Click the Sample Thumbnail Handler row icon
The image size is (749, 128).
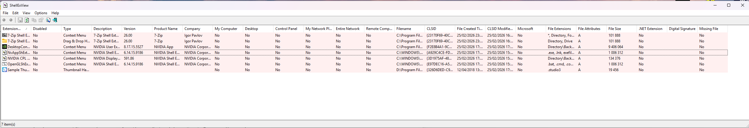click(x=5, y=70)
